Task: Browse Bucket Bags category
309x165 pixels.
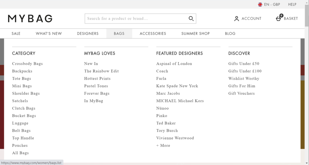Action: coord(24,116)
